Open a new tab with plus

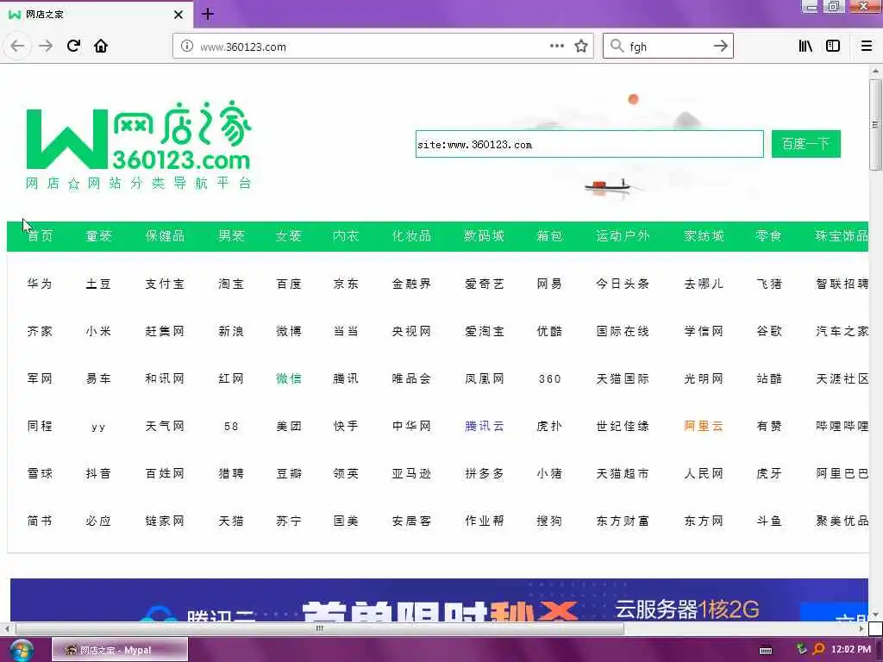(208, 14)
